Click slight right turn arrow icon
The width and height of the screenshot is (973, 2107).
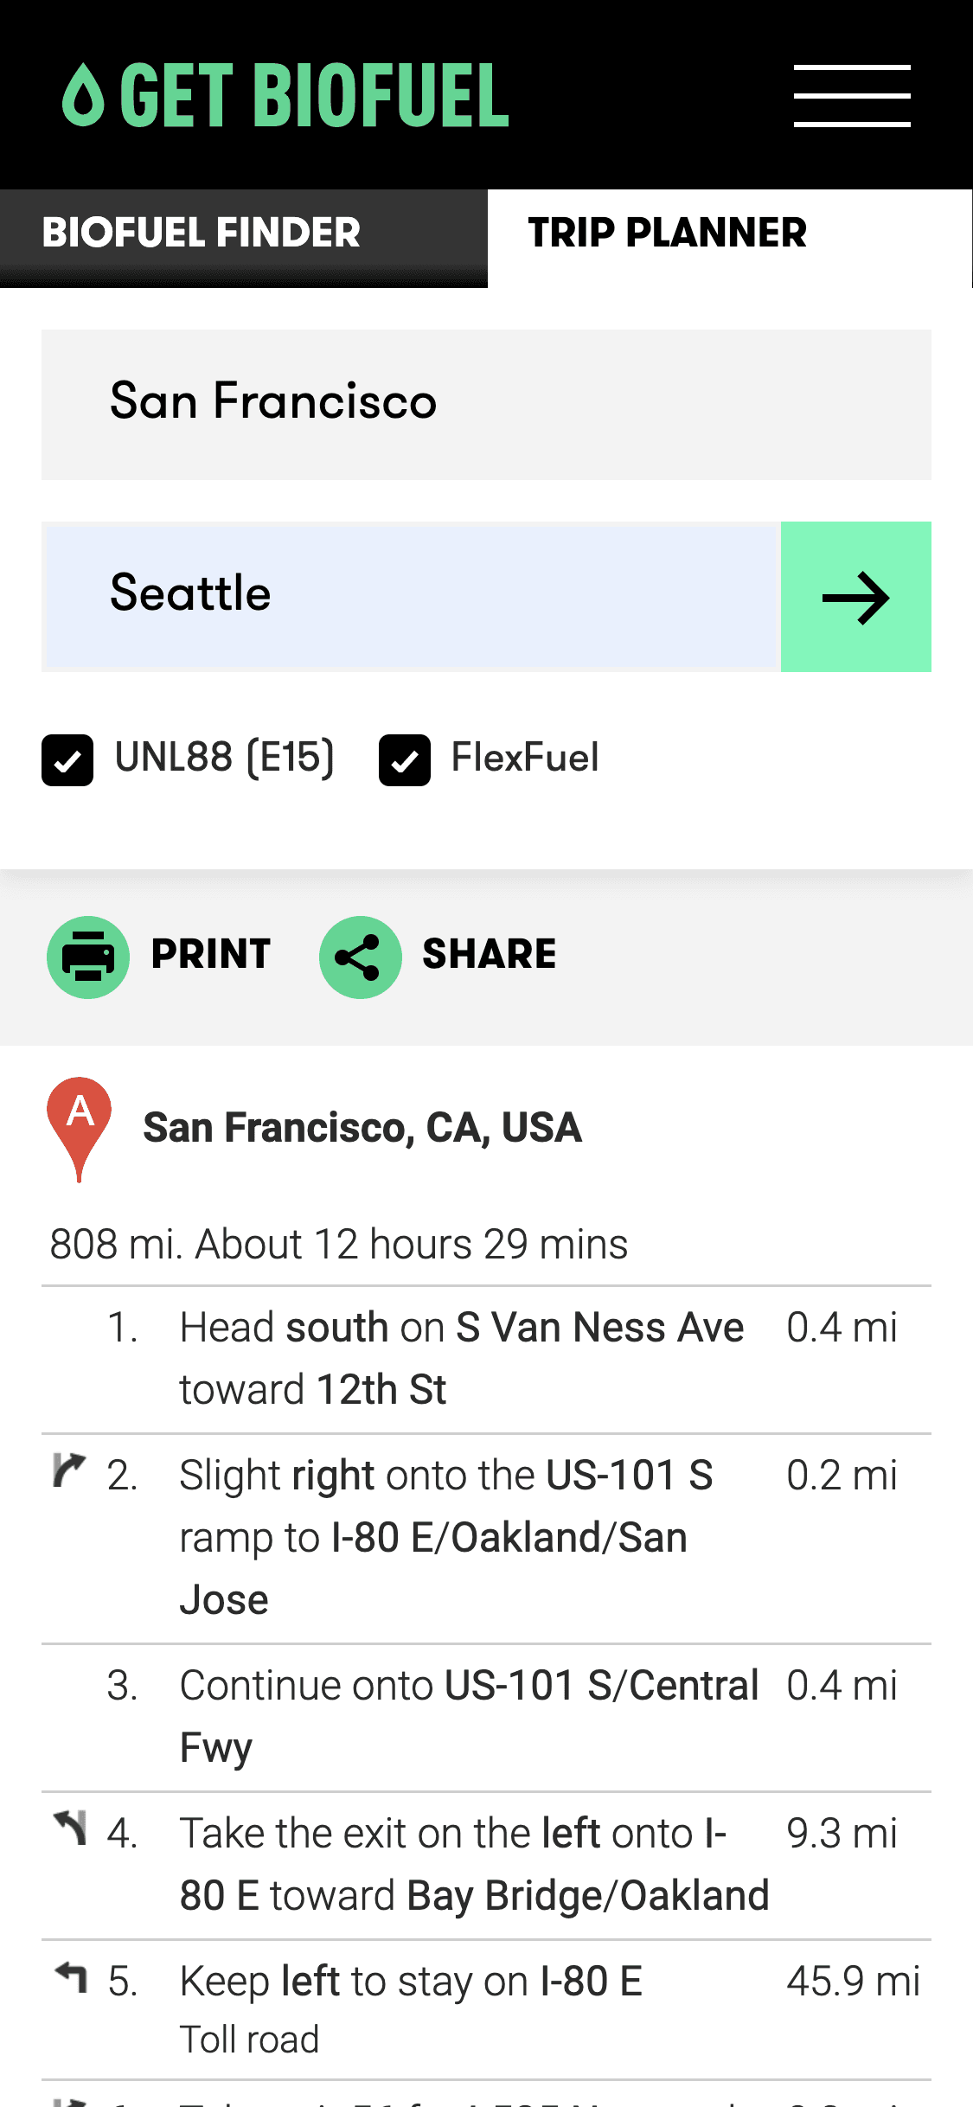69,1470
